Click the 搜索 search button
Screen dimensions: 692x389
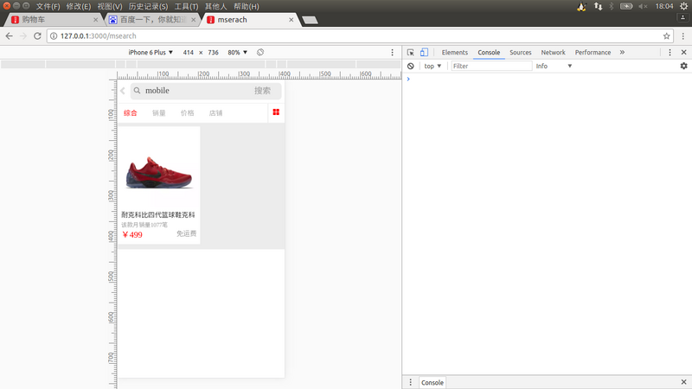[x=262, y=91]
